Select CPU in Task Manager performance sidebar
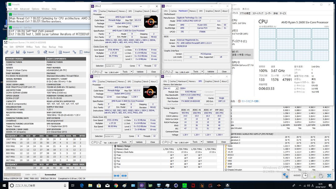The width and height of the screenshot is (336, 189). 242,22
